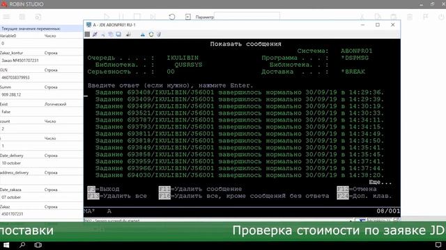Click the 08/001 cursor position indicator
Image resolution: width=446 pixels, height=250 pixels.
point(388,211)
